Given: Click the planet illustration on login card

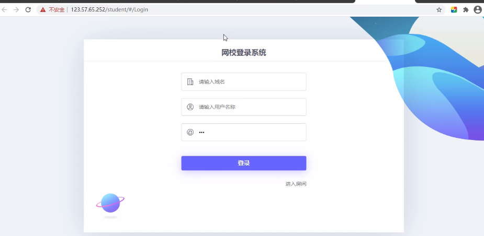Looking at the screenshot, I should point(110,203).
